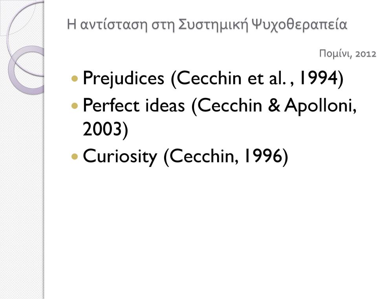Click the small purple ring decoration
377x299 pixels.
[26, 70]
